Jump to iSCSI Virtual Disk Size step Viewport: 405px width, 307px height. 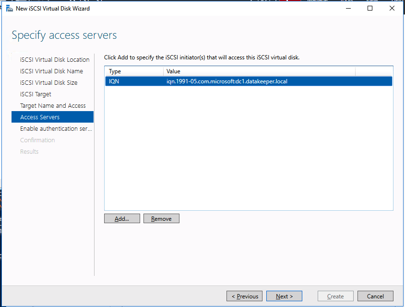48,83
